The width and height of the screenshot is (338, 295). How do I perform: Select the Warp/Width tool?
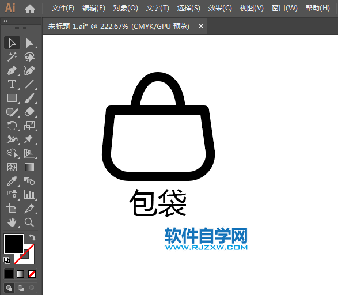tap(12, 139)
